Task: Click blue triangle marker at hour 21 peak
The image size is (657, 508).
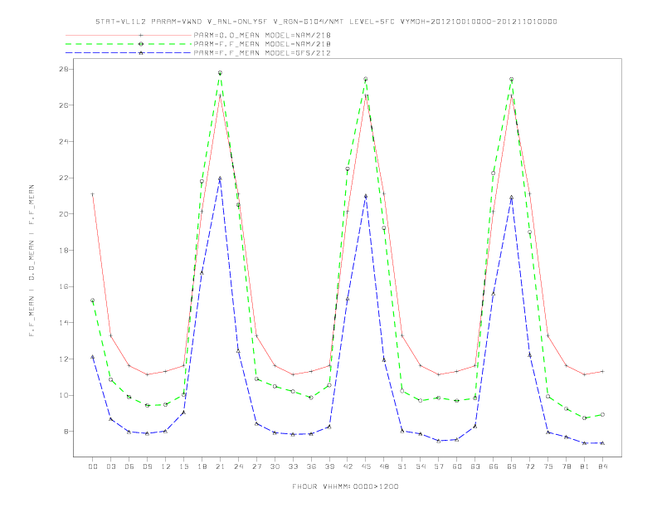Action: [x=220, y=178]
